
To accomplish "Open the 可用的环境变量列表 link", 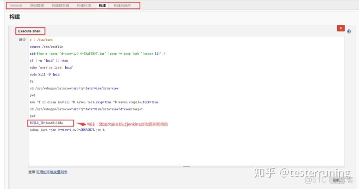I will [x=52, y=172].
